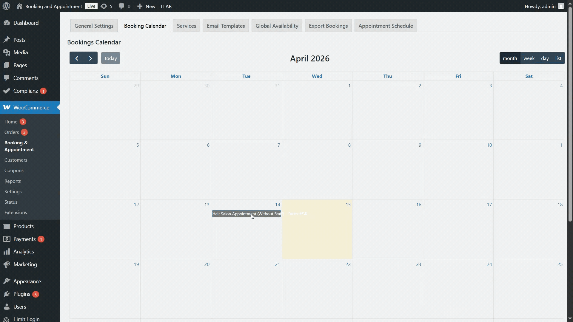
Task: Click the New item plus icon
Action: click(x=140, y=6)
